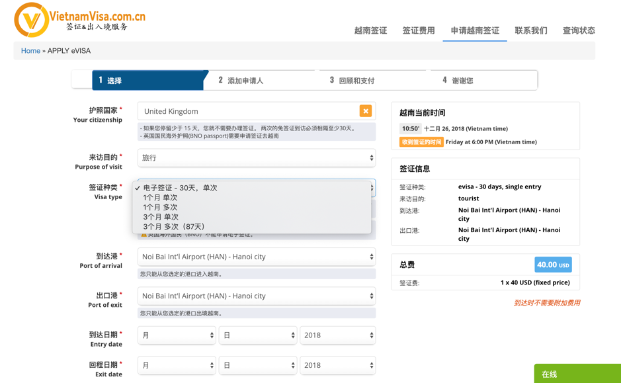
Task: Open the port of arrival dropdown
Action: coord(257,257)
